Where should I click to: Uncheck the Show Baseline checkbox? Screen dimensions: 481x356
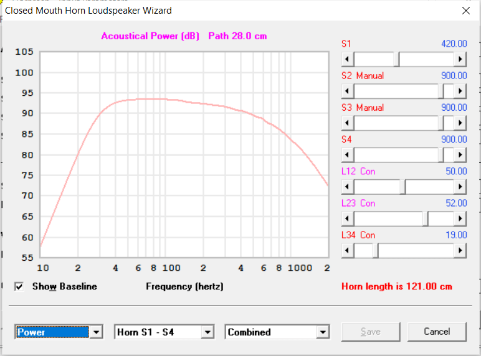[19, 287]
